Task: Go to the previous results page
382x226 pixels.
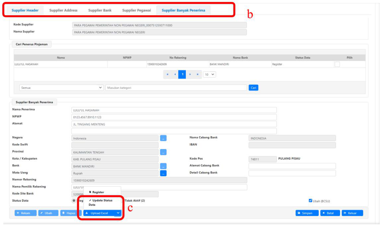Action: [x=175, y=75]
